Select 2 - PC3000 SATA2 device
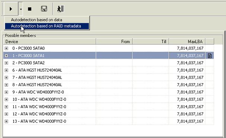 pyautogui.click(x=28, y=63)
